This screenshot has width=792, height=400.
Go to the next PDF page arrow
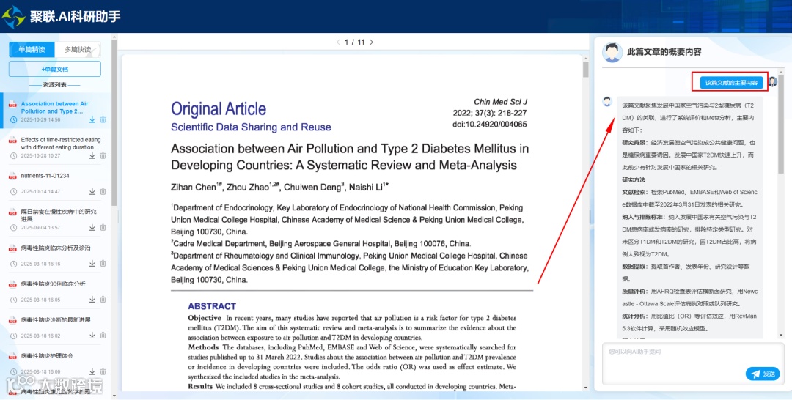coord(371,42)
